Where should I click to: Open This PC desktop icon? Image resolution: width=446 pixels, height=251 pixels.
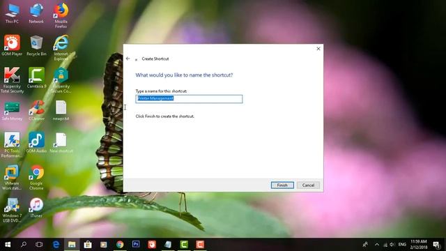12,13
